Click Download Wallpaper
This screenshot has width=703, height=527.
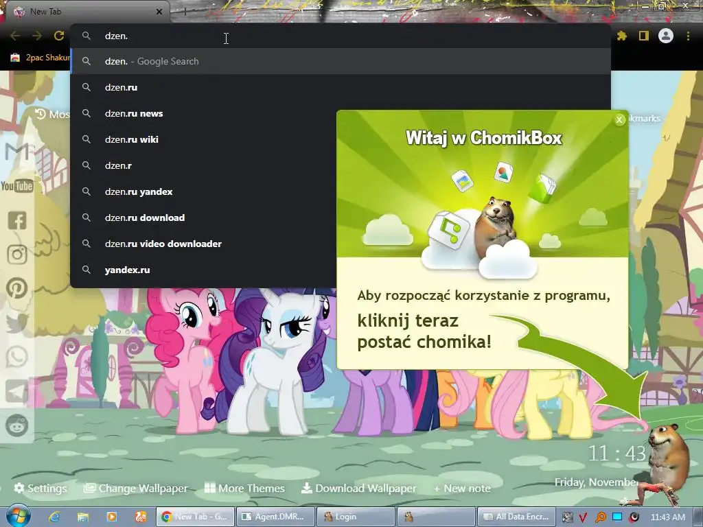point(358,488)
